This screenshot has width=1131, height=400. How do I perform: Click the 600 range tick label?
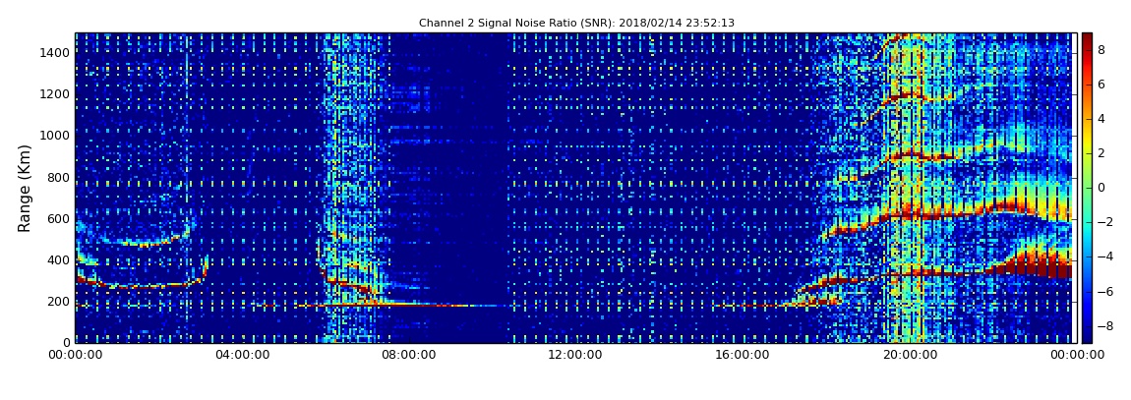pos(59,218)
